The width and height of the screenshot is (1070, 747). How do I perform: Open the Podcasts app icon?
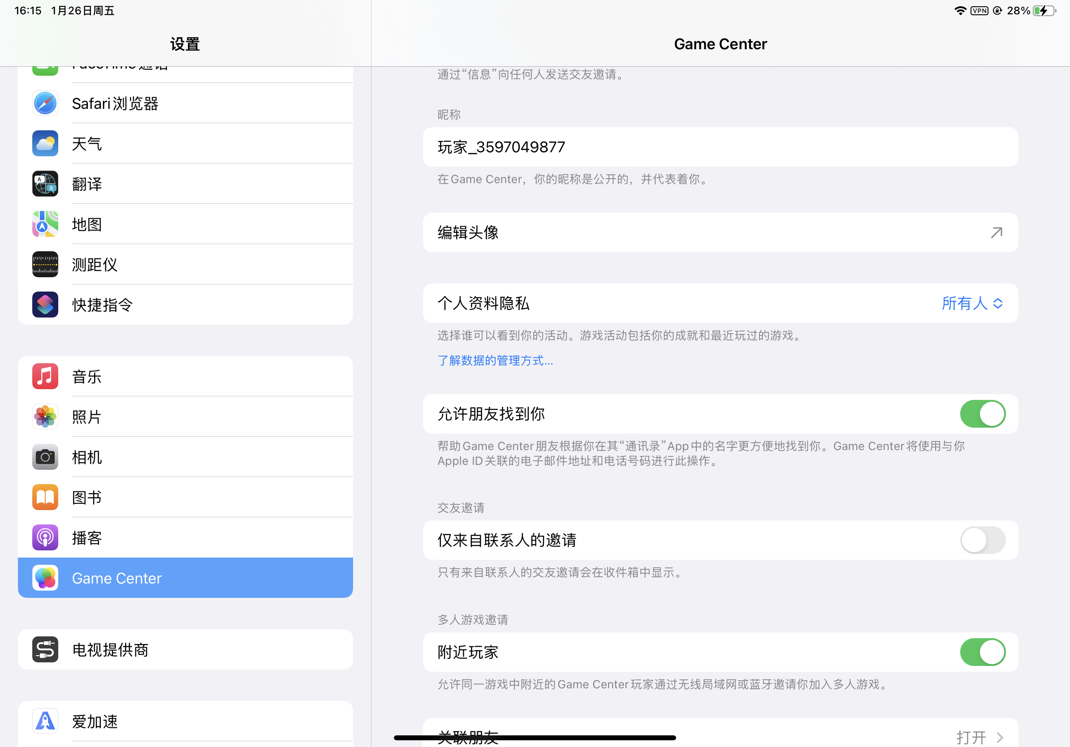coord(45,537)
